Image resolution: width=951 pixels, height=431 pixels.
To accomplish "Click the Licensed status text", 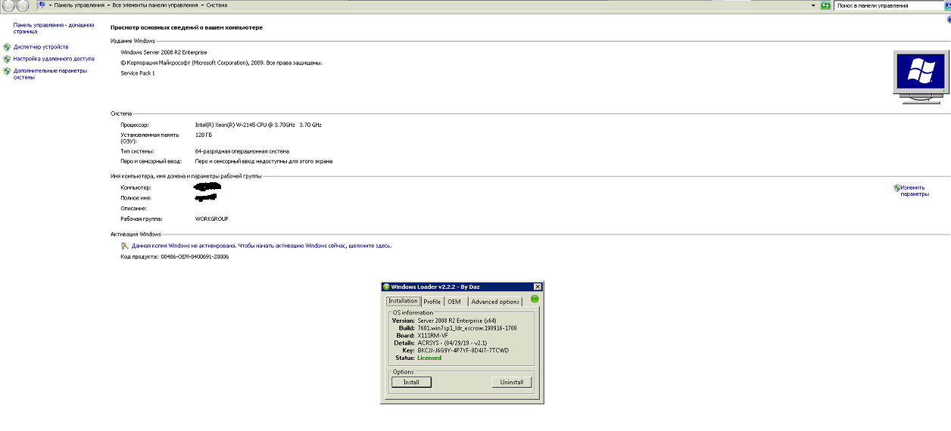I will coord(429,358).
